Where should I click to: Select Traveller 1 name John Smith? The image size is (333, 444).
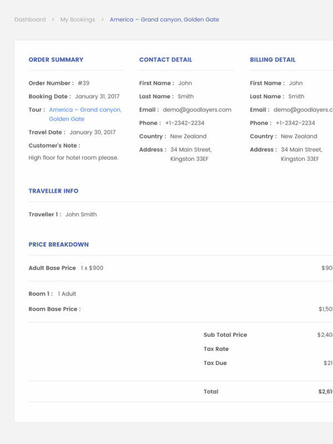[81, 215]
